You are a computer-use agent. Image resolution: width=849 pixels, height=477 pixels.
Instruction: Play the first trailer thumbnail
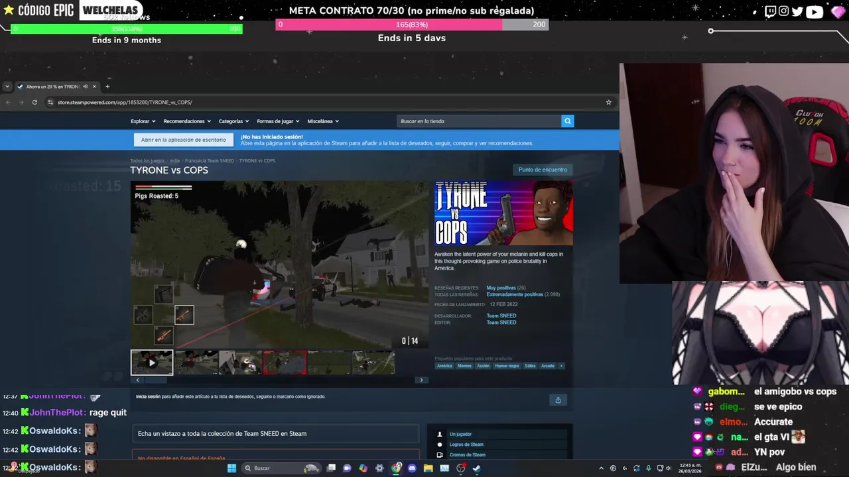152,363
